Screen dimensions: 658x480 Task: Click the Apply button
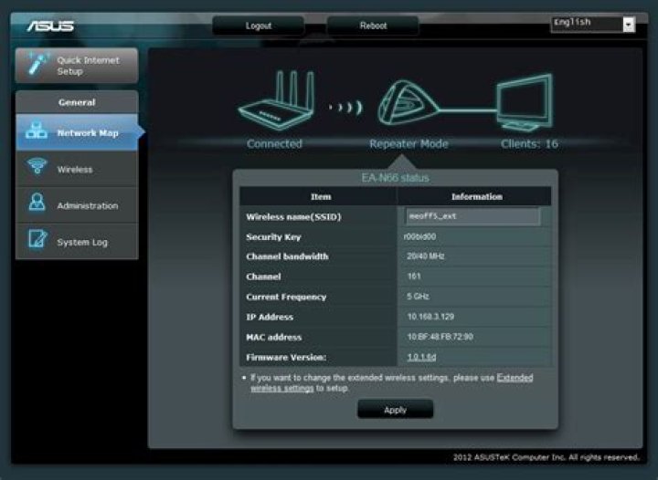(x=395, y=409)
